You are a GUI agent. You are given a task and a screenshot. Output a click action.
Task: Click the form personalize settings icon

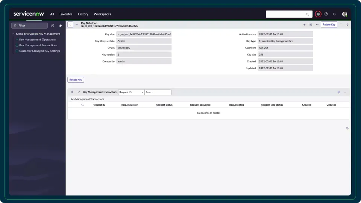(311, 24)
